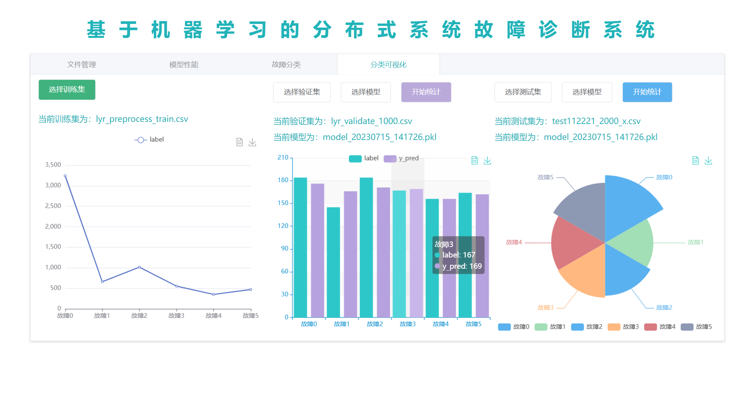Click teal label bar for 故障0
The image size is (754, 408).
pos(300,247)
